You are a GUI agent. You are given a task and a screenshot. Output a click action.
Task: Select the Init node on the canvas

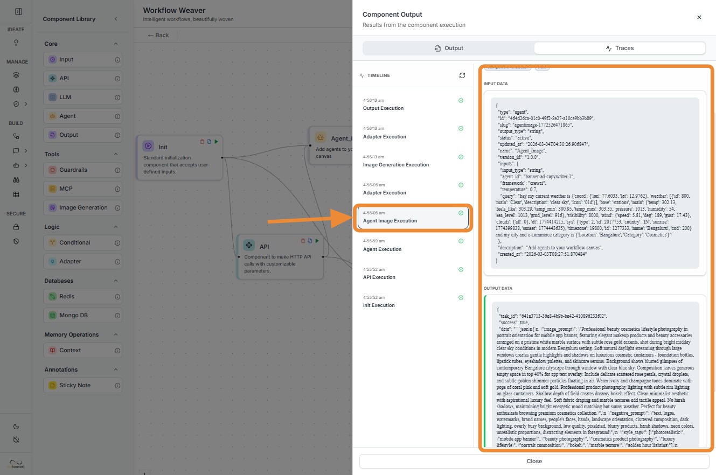[x=180, y=158]
